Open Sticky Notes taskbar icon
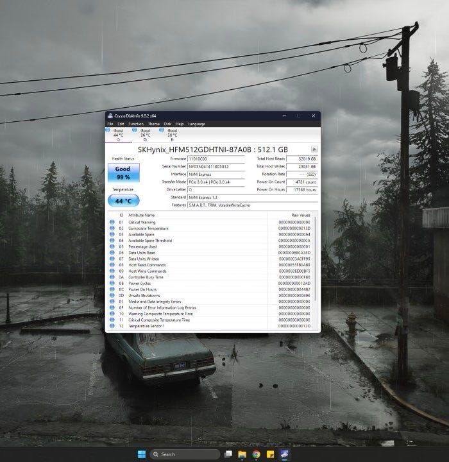 pyautogui.click(x=270, y=454)
